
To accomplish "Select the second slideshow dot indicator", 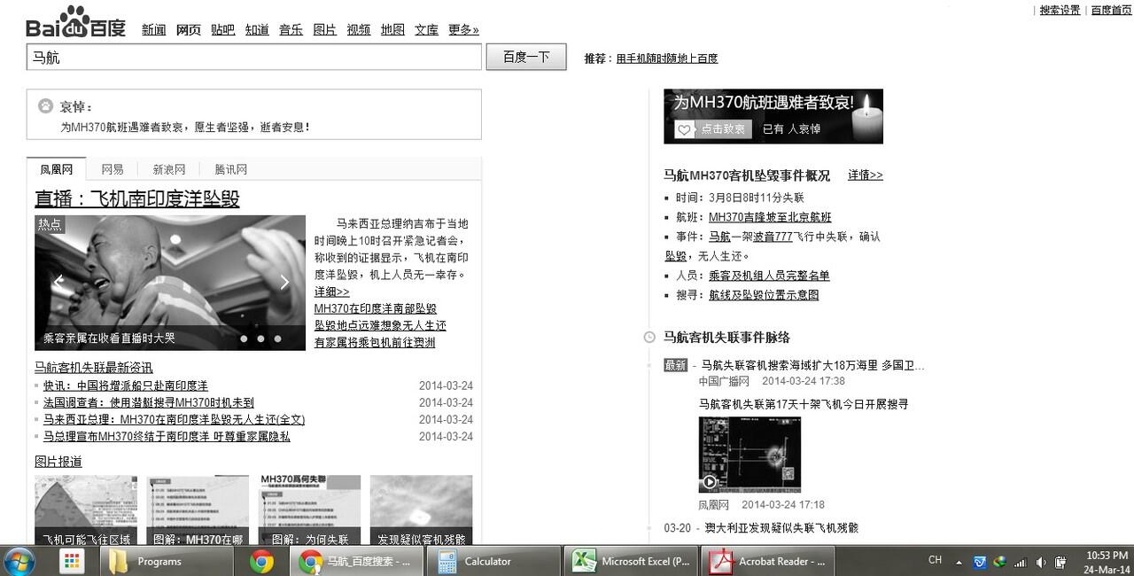I will (x=260, y=339).
